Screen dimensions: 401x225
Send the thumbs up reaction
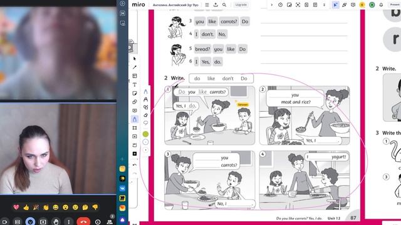click(x=26, y=207)
